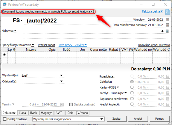Select the Karta - POS1 radio button
The height and width of the screenshot is (125, 172).
pos(132,87)
